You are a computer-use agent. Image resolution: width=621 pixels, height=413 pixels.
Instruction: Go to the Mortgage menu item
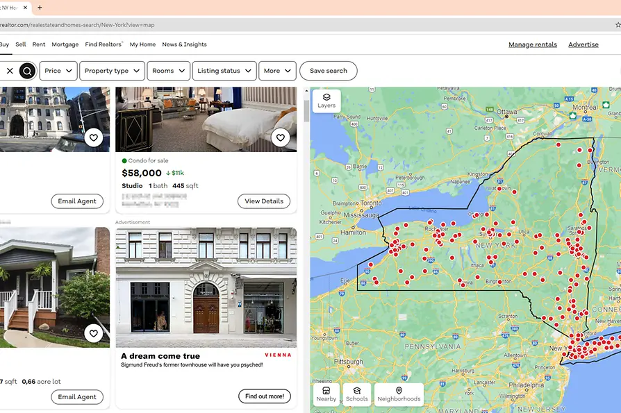[x=65, y=44]
